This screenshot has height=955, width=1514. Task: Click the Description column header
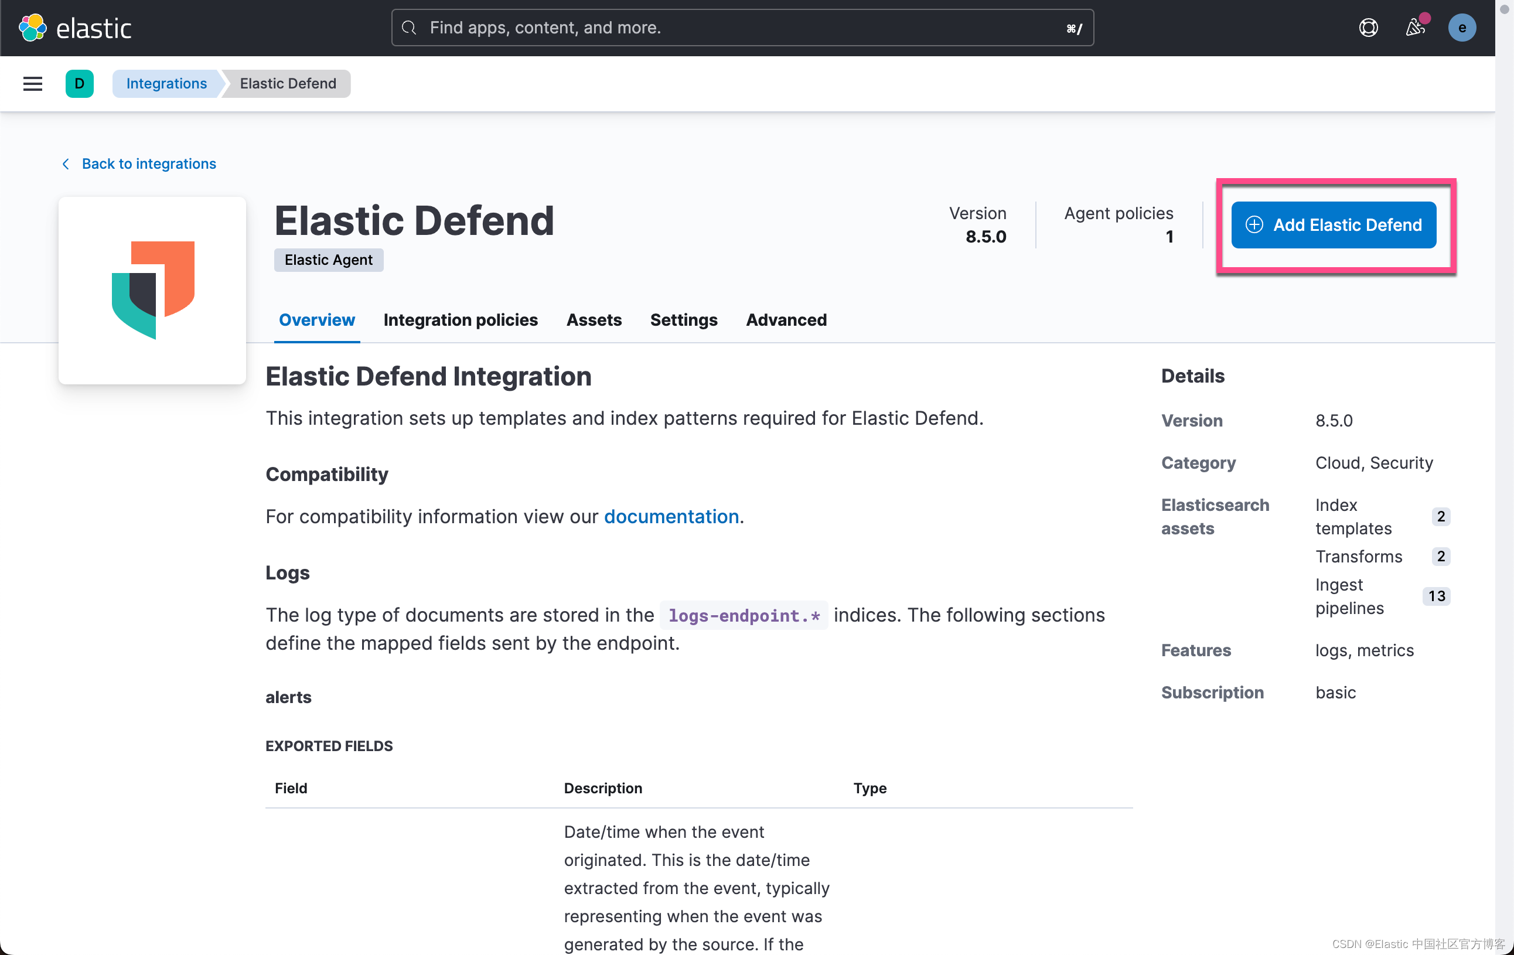click(603, 788)
